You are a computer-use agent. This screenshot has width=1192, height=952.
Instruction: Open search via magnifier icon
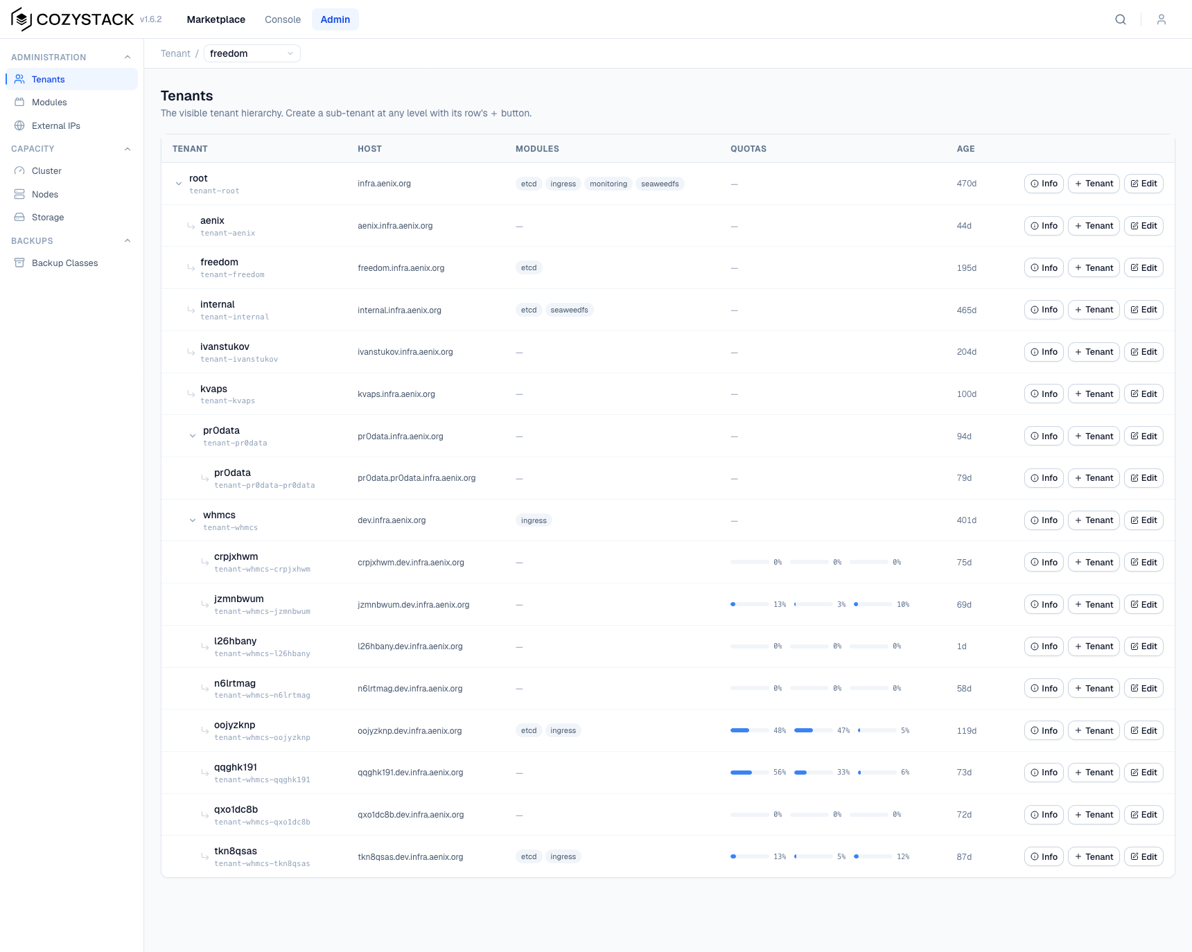[x=1121, y=19]
